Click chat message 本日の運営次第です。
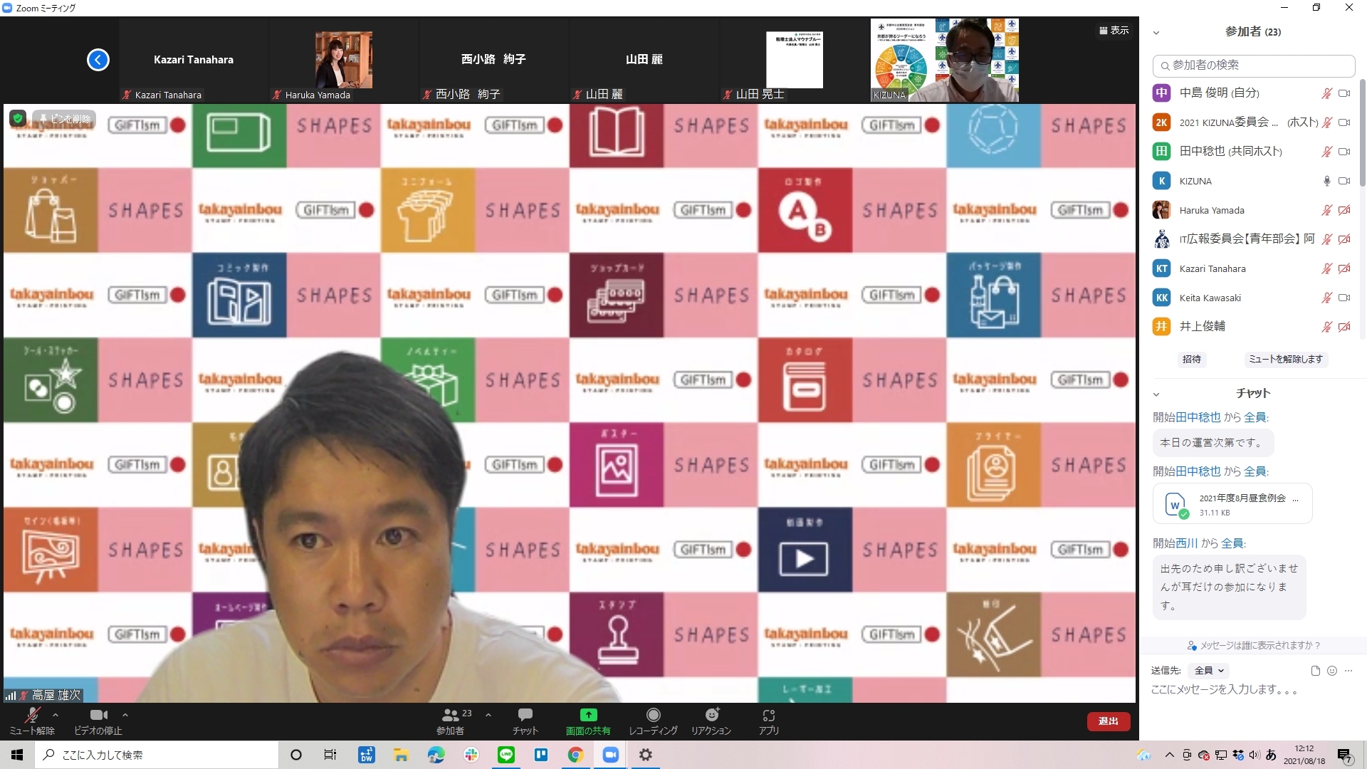This screenshot has width=1367, height=769. 1213,443
